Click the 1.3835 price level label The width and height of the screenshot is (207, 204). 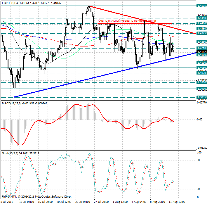(202, 97)
